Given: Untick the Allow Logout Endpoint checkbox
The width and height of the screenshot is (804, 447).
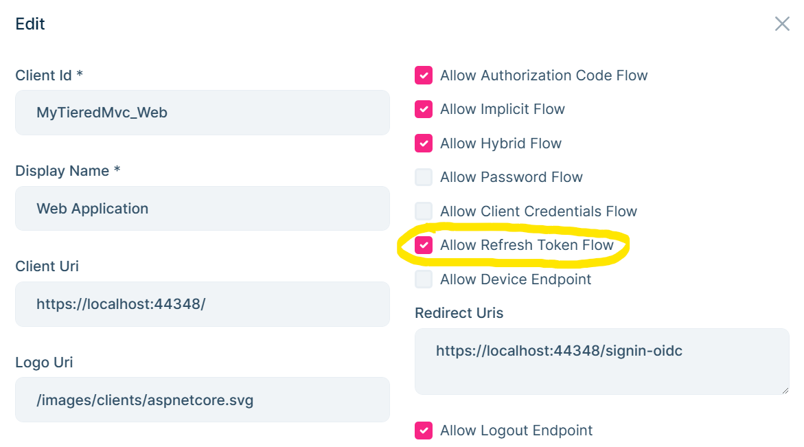Looking at the screenshot, I should click(424, 431).
